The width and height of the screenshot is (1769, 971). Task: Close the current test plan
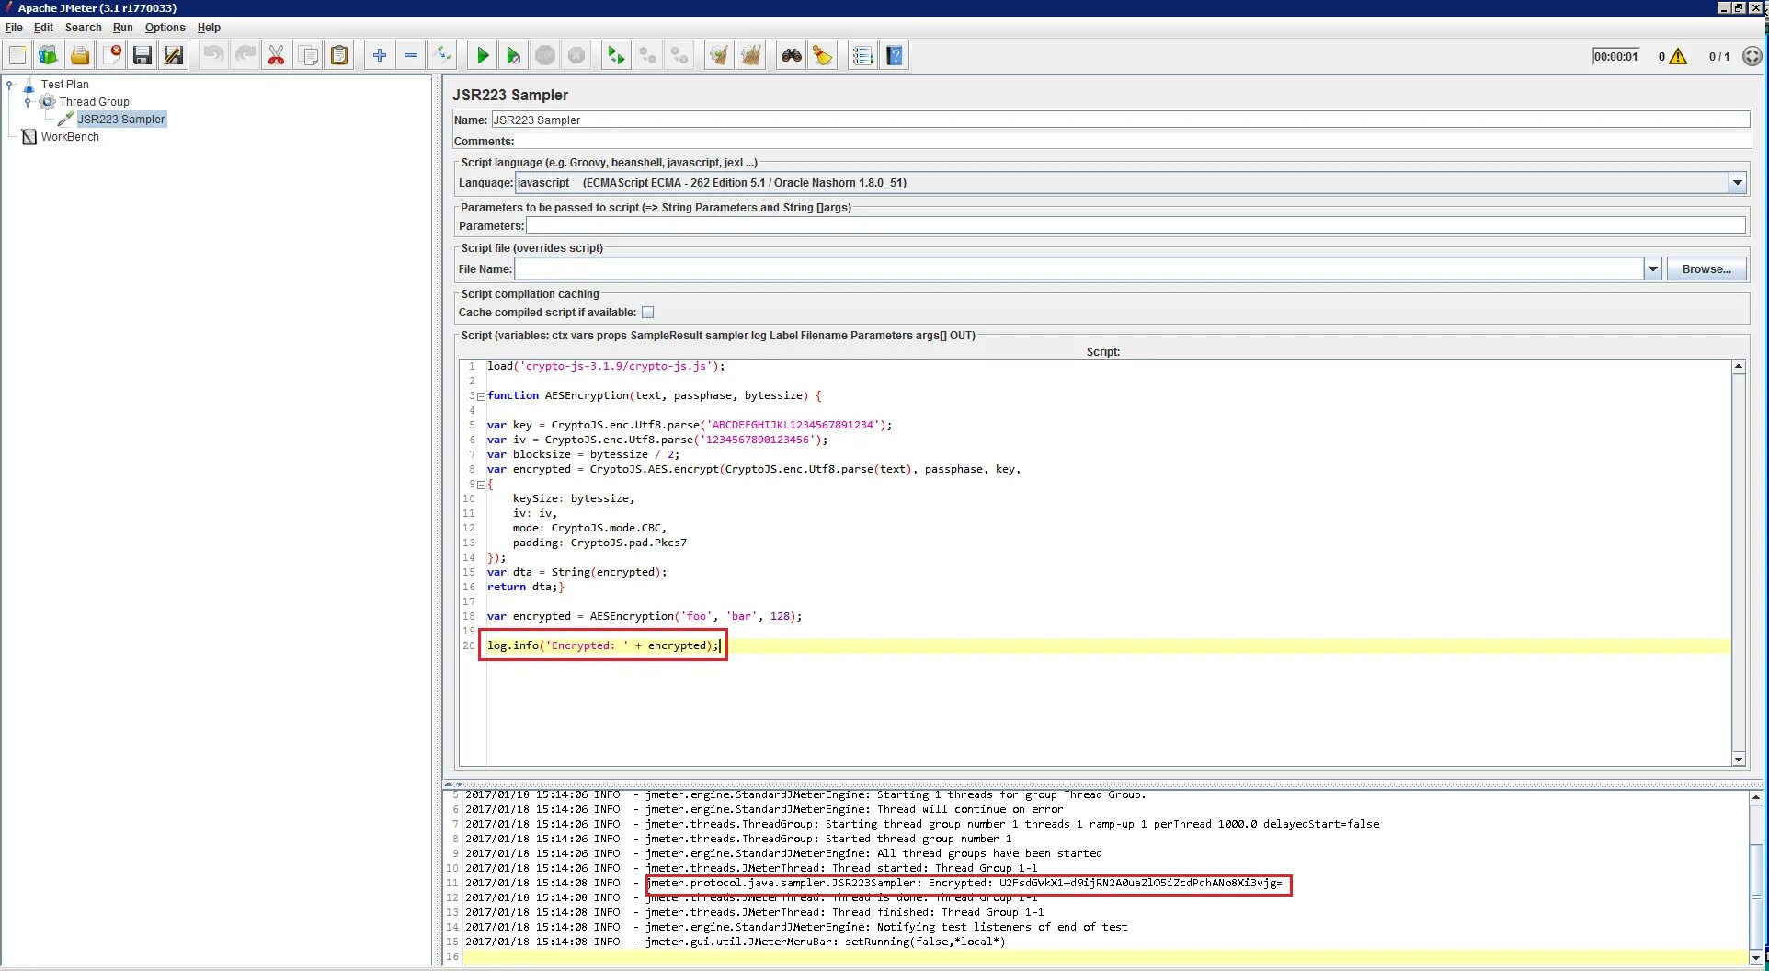pos(111,56)
